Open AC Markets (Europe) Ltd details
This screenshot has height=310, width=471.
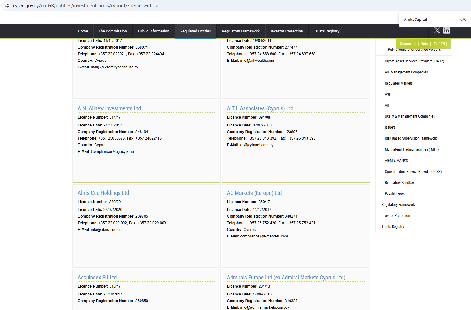254,193
